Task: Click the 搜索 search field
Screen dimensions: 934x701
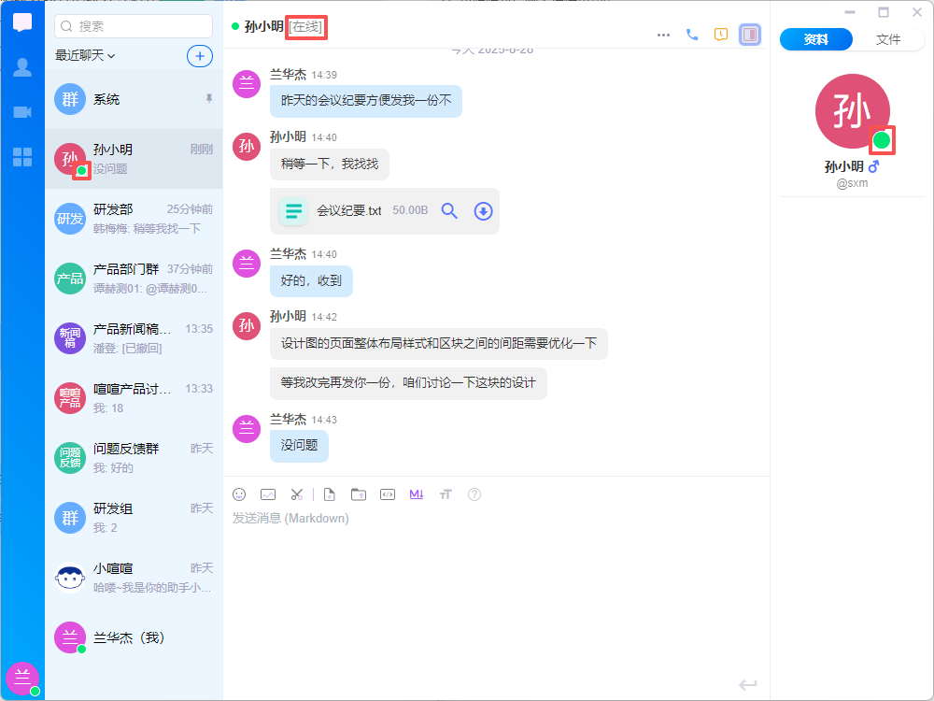Action: tap(134, 26)
